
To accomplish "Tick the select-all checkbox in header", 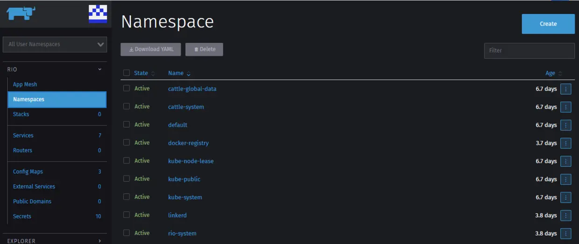I will [127, 73].
